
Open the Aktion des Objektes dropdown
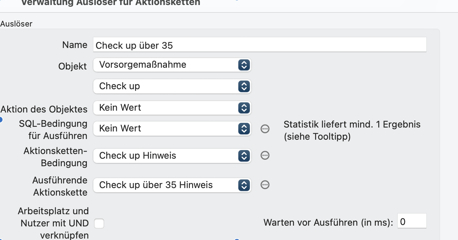172,107
